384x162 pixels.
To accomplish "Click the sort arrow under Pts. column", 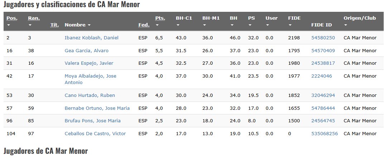I will [157, 25].
